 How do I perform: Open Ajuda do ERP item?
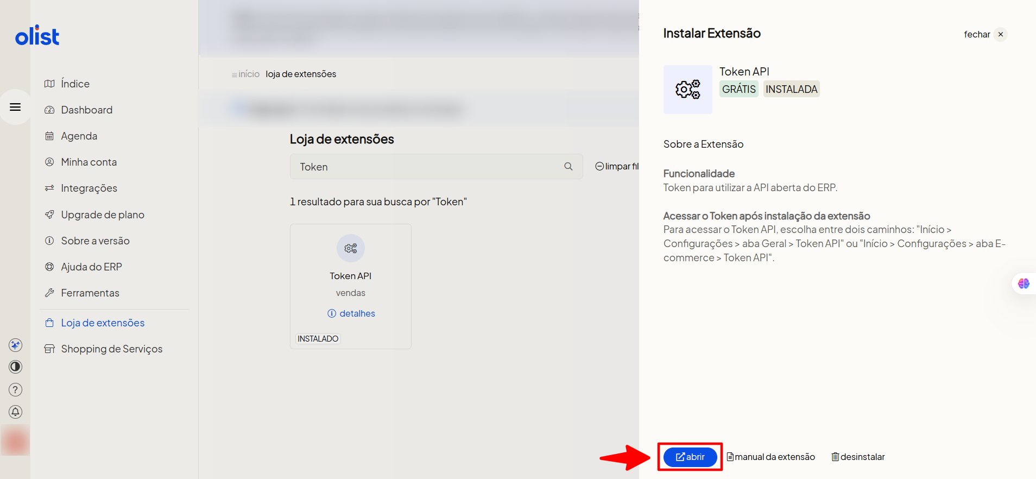coord(92,267)
